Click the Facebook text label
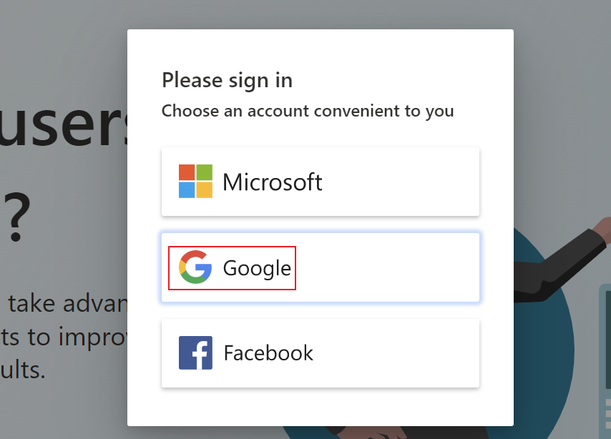The image size is (611, 439). tap(268, 353)
